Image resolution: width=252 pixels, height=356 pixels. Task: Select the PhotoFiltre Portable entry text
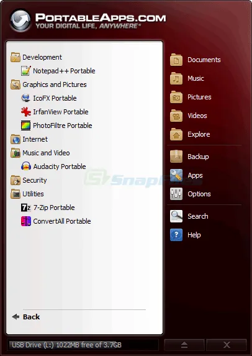click(63, 126)
